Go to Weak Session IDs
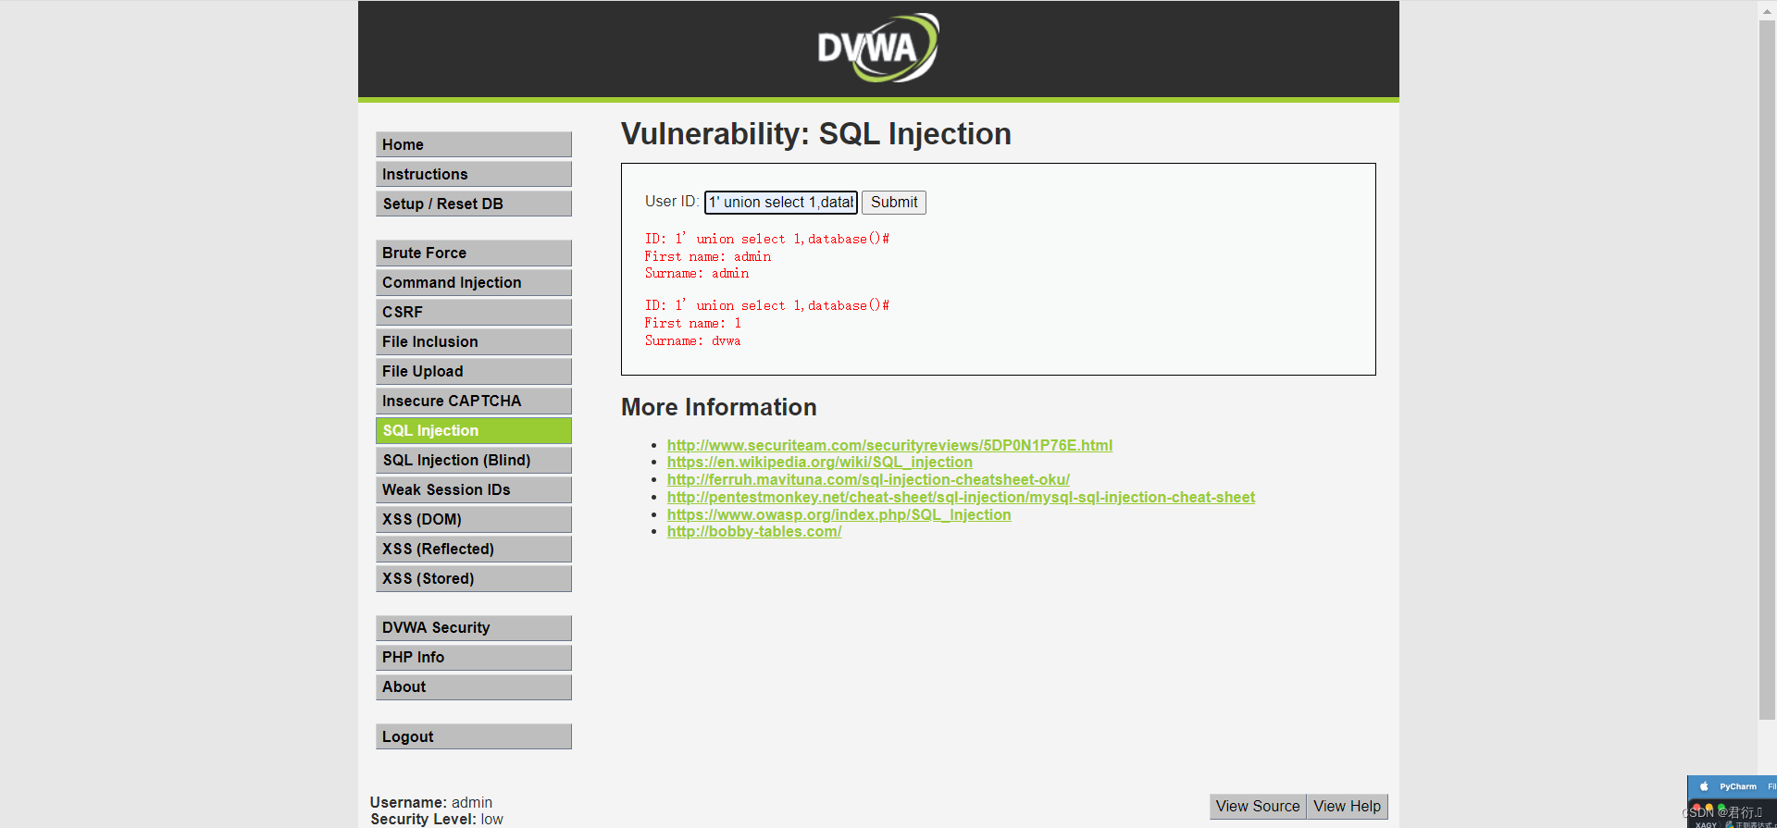 [x=474, y=489]
